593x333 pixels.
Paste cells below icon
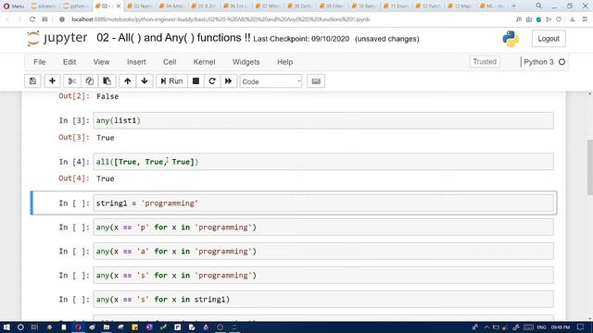[107, 81]
